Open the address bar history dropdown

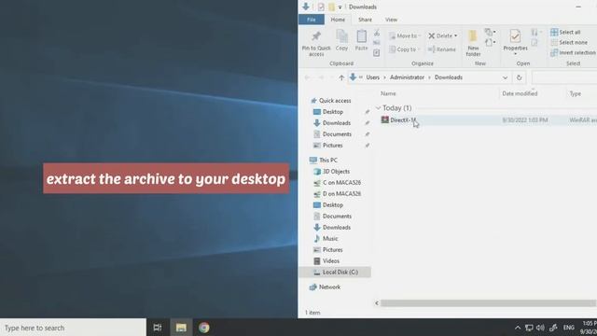click(505, 77)
